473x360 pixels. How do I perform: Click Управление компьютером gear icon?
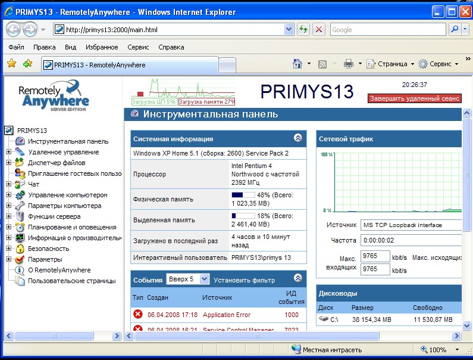tap(20, 195)
